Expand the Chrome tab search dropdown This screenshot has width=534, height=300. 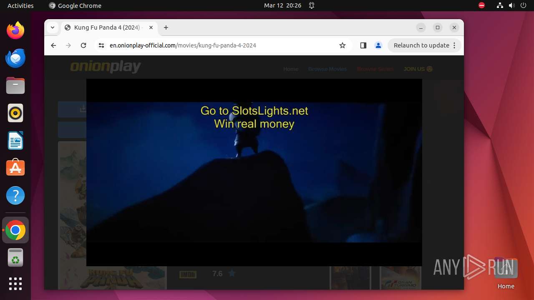click(x=52, y=27)
